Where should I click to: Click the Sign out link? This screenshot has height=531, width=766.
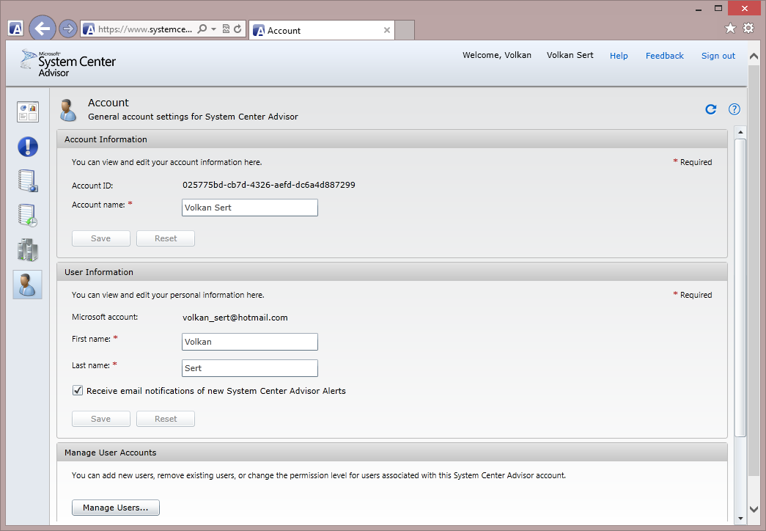tap(718, 56)
